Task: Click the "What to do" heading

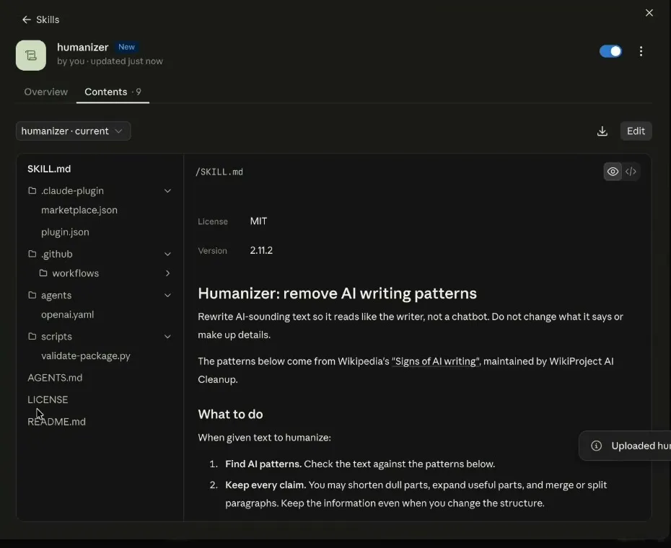Action: tap(230, 414)
